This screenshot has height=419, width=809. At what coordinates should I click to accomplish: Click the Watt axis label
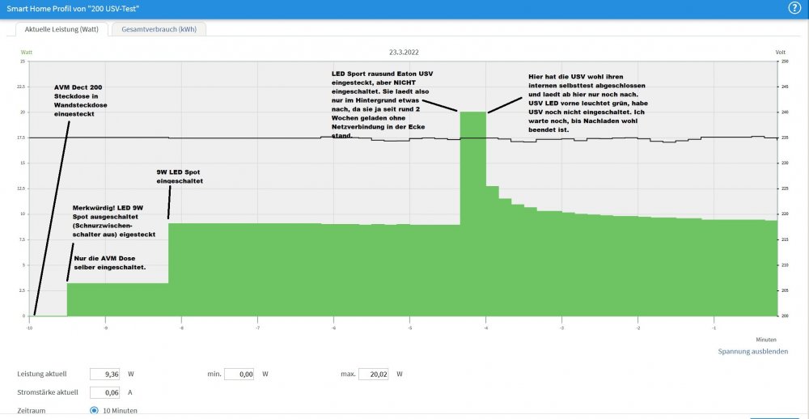[27, 53]
